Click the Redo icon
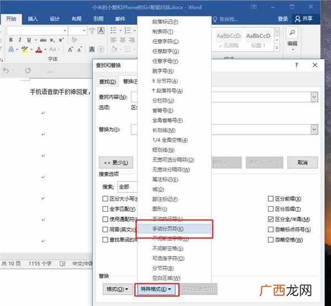 tap(28, 70)
